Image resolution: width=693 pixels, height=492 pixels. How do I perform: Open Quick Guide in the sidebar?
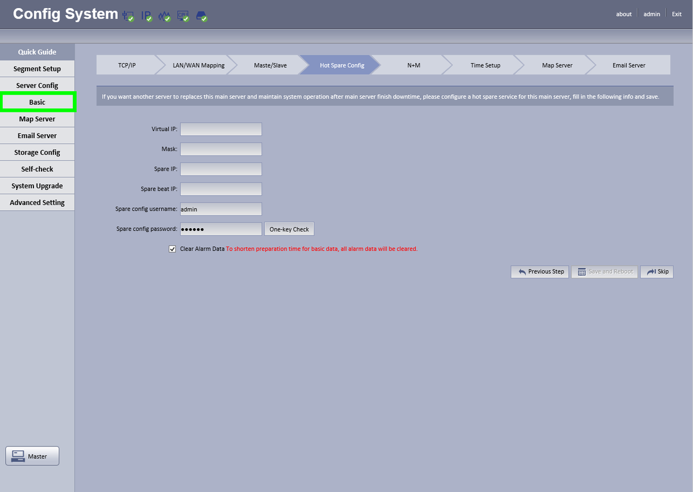(x=37, y=52)
